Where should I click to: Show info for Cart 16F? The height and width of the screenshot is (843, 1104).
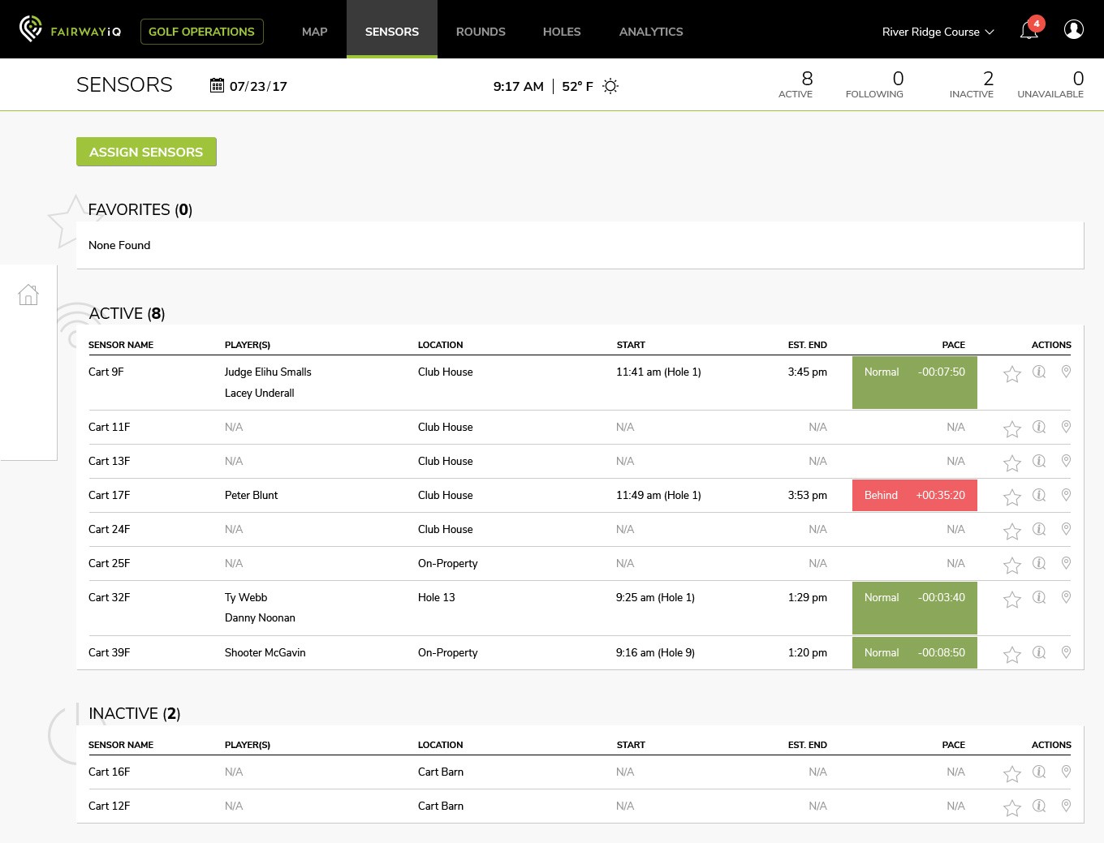(x=1039, y=772)
